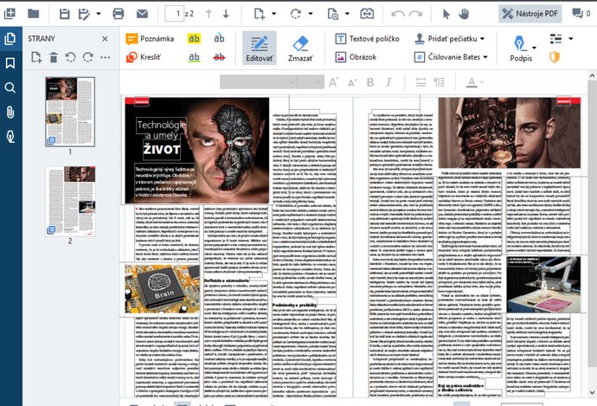597x406 pixels.
Task: Toggle the Pages panel sidebar icon
Action: coord(10,39)
